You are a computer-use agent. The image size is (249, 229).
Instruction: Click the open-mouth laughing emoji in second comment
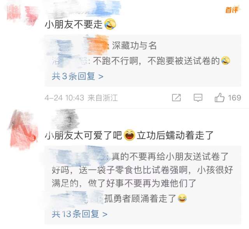point(130,135)
